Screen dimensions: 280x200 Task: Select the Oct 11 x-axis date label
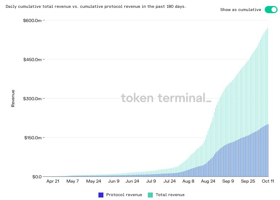[268, 181]
